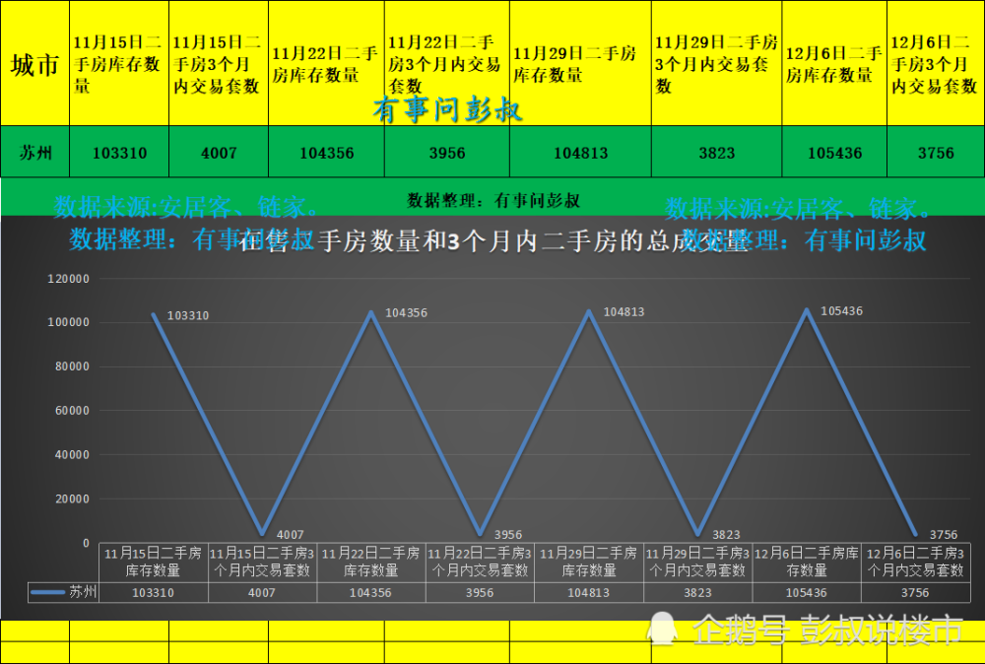Select top header 11月15日二手房3个月内交易套数
Screen dimensions: 985x664
(219, 63)
